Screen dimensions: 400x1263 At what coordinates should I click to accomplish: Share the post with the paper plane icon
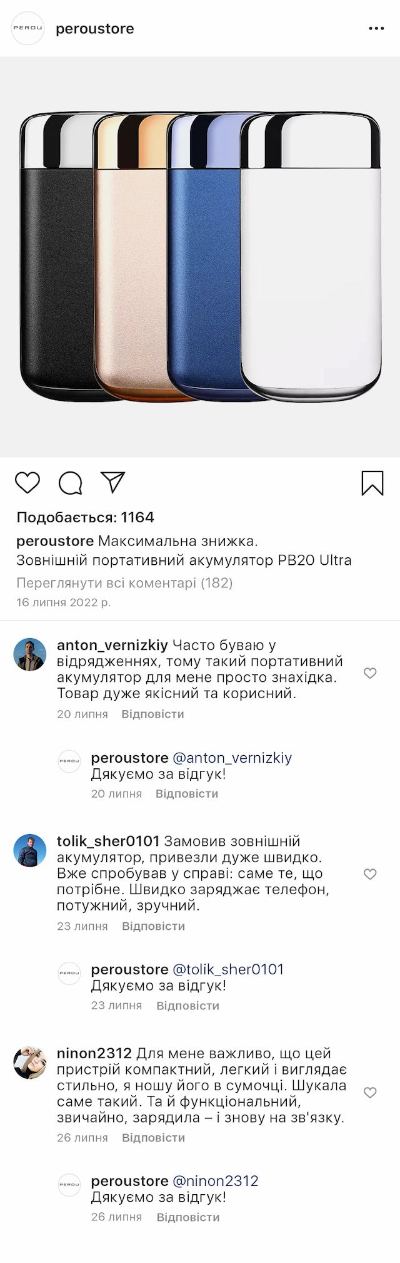pos(113,482)
